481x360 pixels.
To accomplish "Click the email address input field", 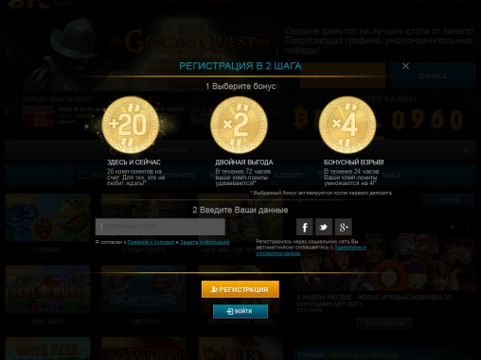I will point(160,227).
